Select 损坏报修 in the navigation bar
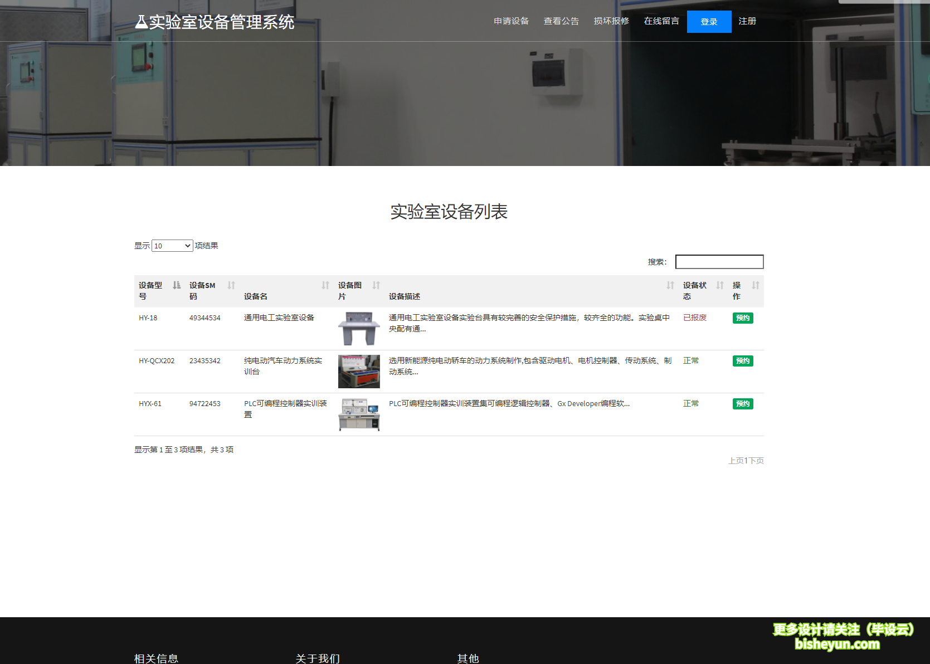The image size is (930, 664). coord(611,21)
